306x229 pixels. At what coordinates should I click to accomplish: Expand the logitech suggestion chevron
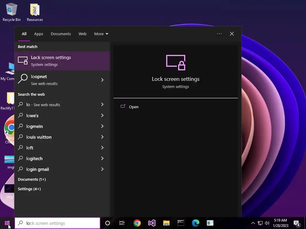102,158
